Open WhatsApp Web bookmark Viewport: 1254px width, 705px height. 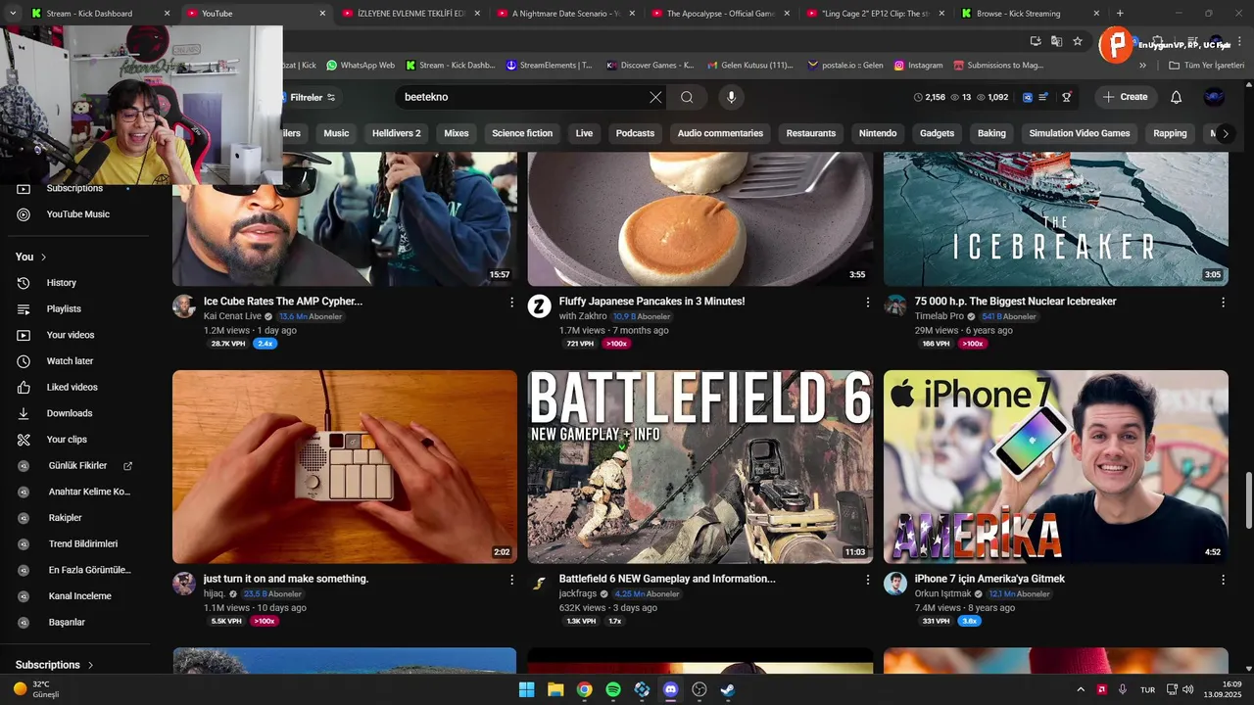tap(361, 66)
